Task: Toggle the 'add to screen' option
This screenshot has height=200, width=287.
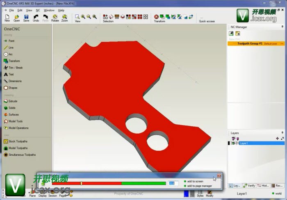Action: coord(194,181)
